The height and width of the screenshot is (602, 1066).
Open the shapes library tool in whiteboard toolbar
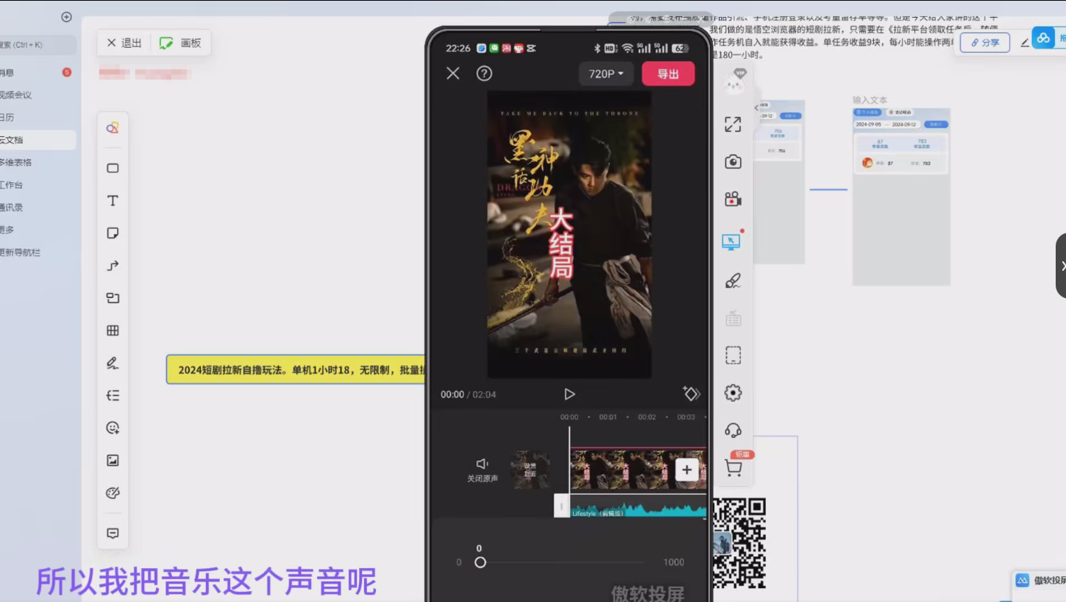tap(113, 127)
